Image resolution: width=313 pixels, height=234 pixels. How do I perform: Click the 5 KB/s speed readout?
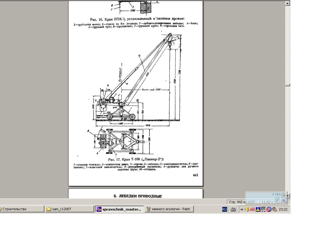[x=276, y=194]
